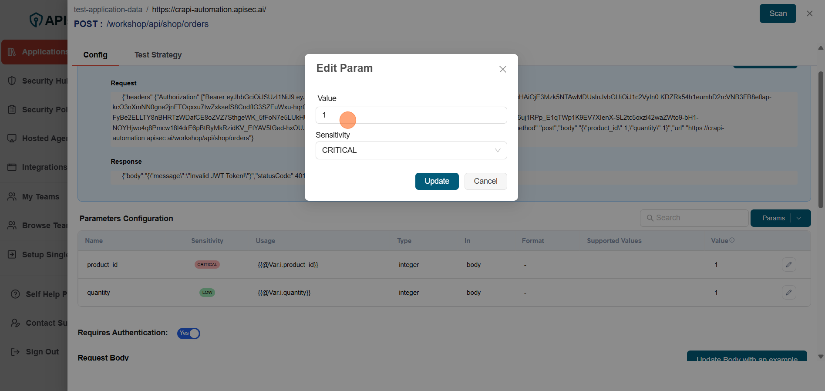Edit the quantity parameter pencil icon
Image resolution: width=825 pixels, height=391 pixels.
(788, 293)
